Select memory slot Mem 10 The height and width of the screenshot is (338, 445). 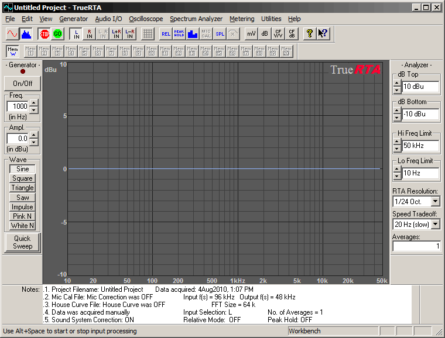pos(152,51)
